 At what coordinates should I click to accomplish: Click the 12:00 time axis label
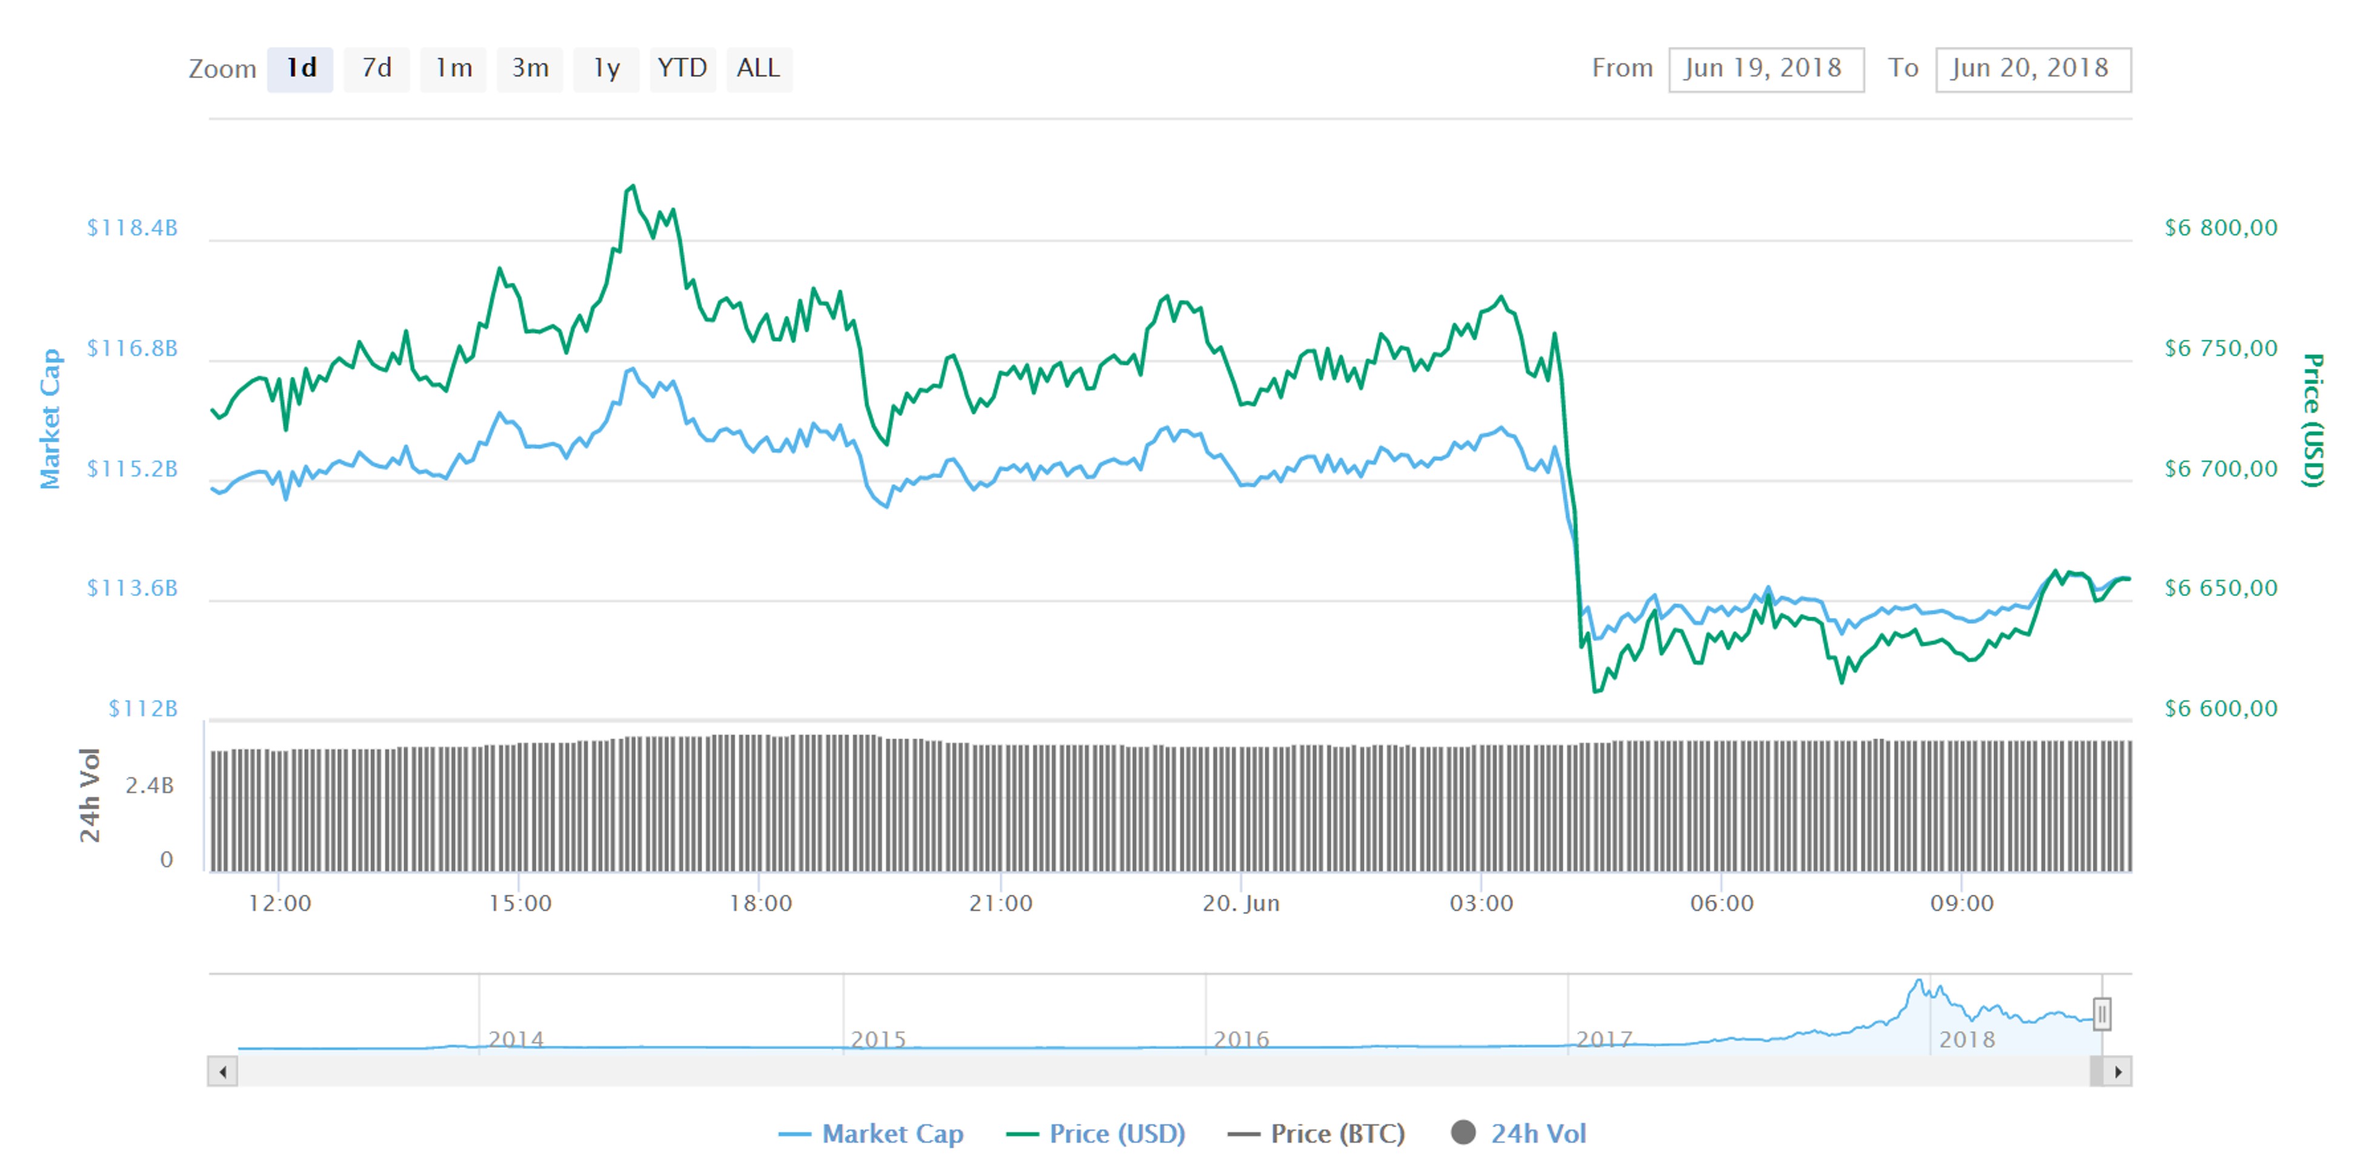pos(279,903)
